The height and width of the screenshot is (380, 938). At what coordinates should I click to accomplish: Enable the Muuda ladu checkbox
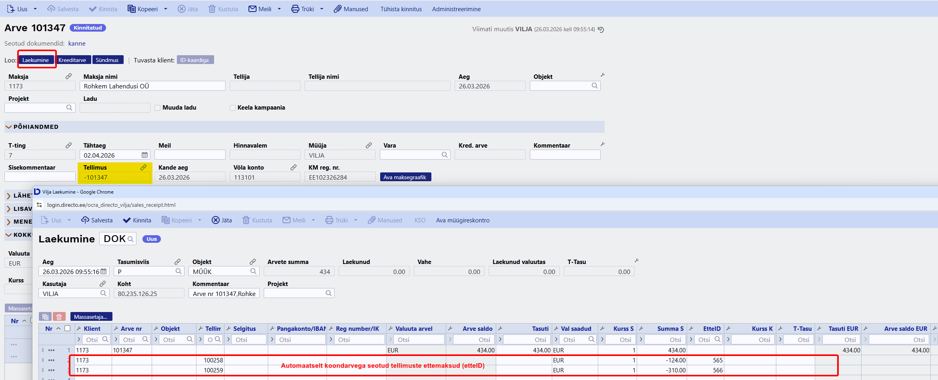[158, 108]
